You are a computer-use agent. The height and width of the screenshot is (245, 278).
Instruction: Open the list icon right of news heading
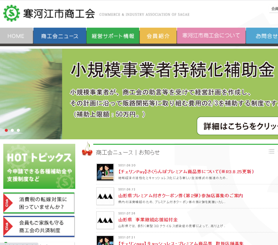[271, 151]
